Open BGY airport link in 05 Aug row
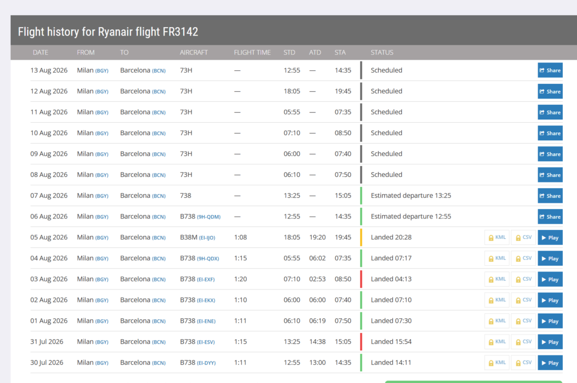Viewport: 577px width, 383px height. point(102,238)
